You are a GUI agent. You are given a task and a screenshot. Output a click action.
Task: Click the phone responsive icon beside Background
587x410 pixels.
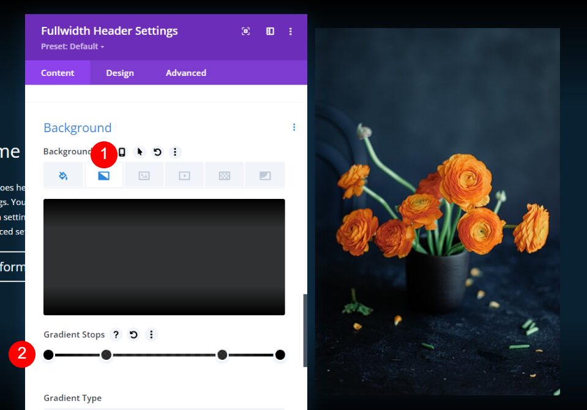(122, 152)
